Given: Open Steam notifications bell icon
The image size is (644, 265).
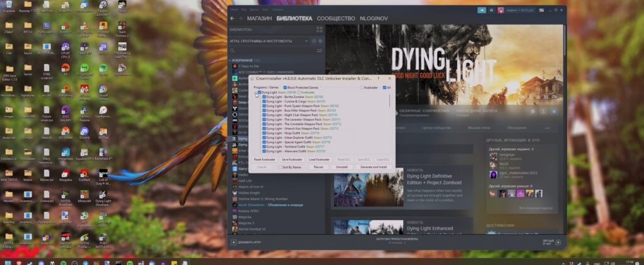Looking at the screenshot, I should click(491, 10).
